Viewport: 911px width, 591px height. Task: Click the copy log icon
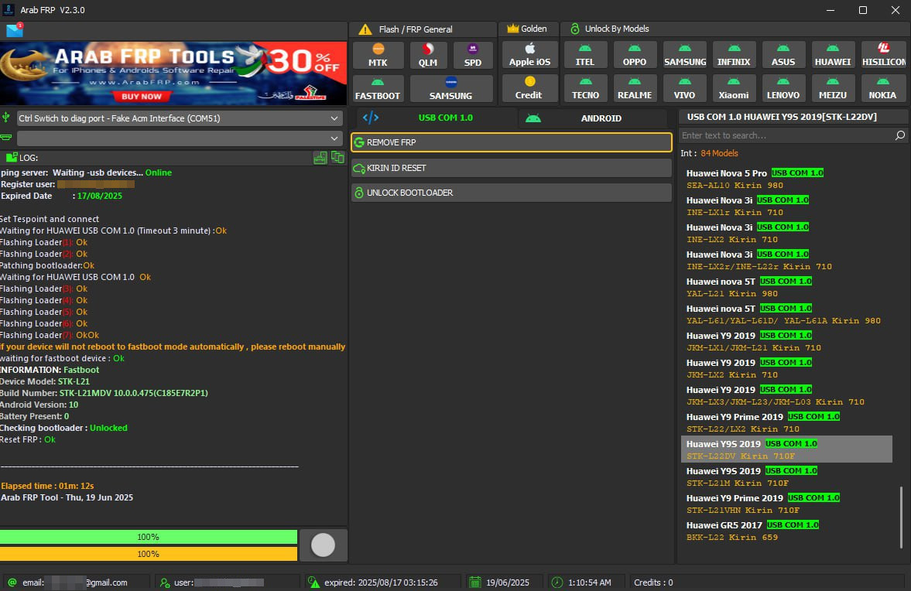coord(338,157)
